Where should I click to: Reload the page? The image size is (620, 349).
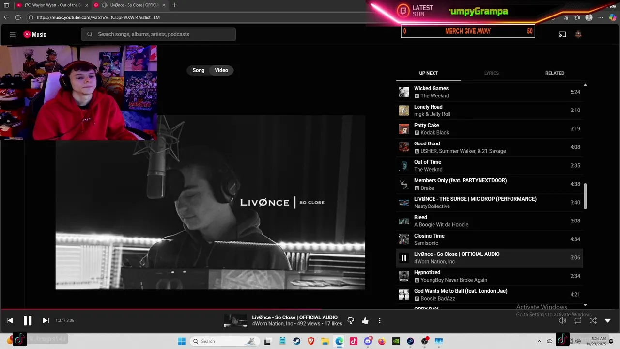[x=18, y=17]
